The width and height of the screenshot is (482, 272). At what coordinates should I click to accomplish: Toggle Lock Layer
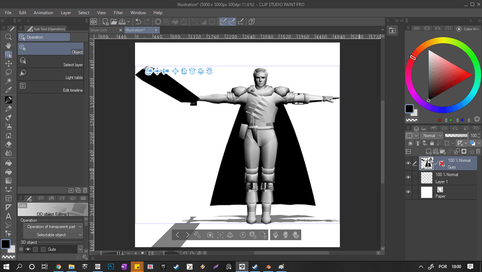click(432, 143)
